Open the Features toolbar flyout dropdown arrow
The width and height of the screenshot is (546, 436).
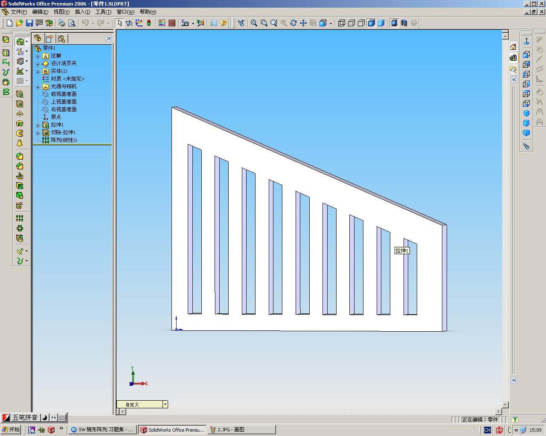click(x=26, y=42)
